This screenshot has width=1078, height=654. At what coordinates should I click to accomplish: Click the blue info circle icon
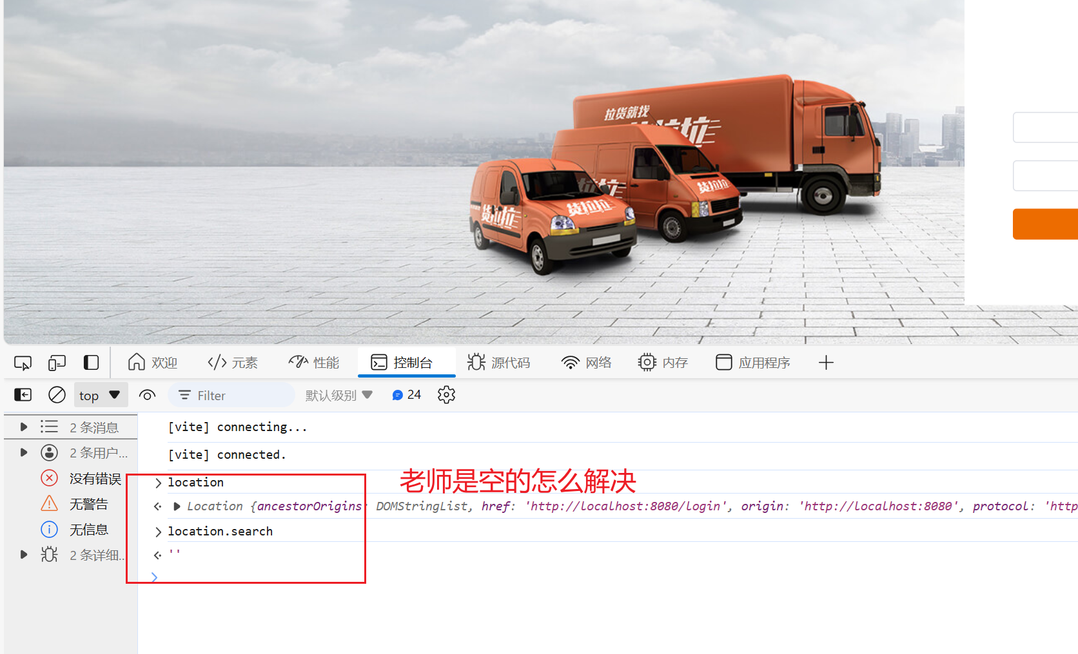pos(49,529)
